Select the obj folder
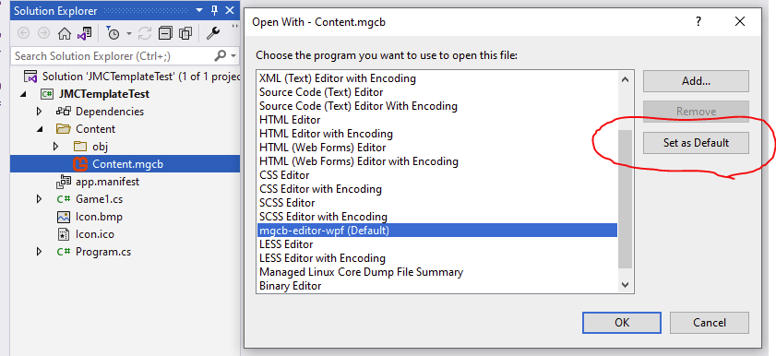776x356 pixels. coord(100,147)
